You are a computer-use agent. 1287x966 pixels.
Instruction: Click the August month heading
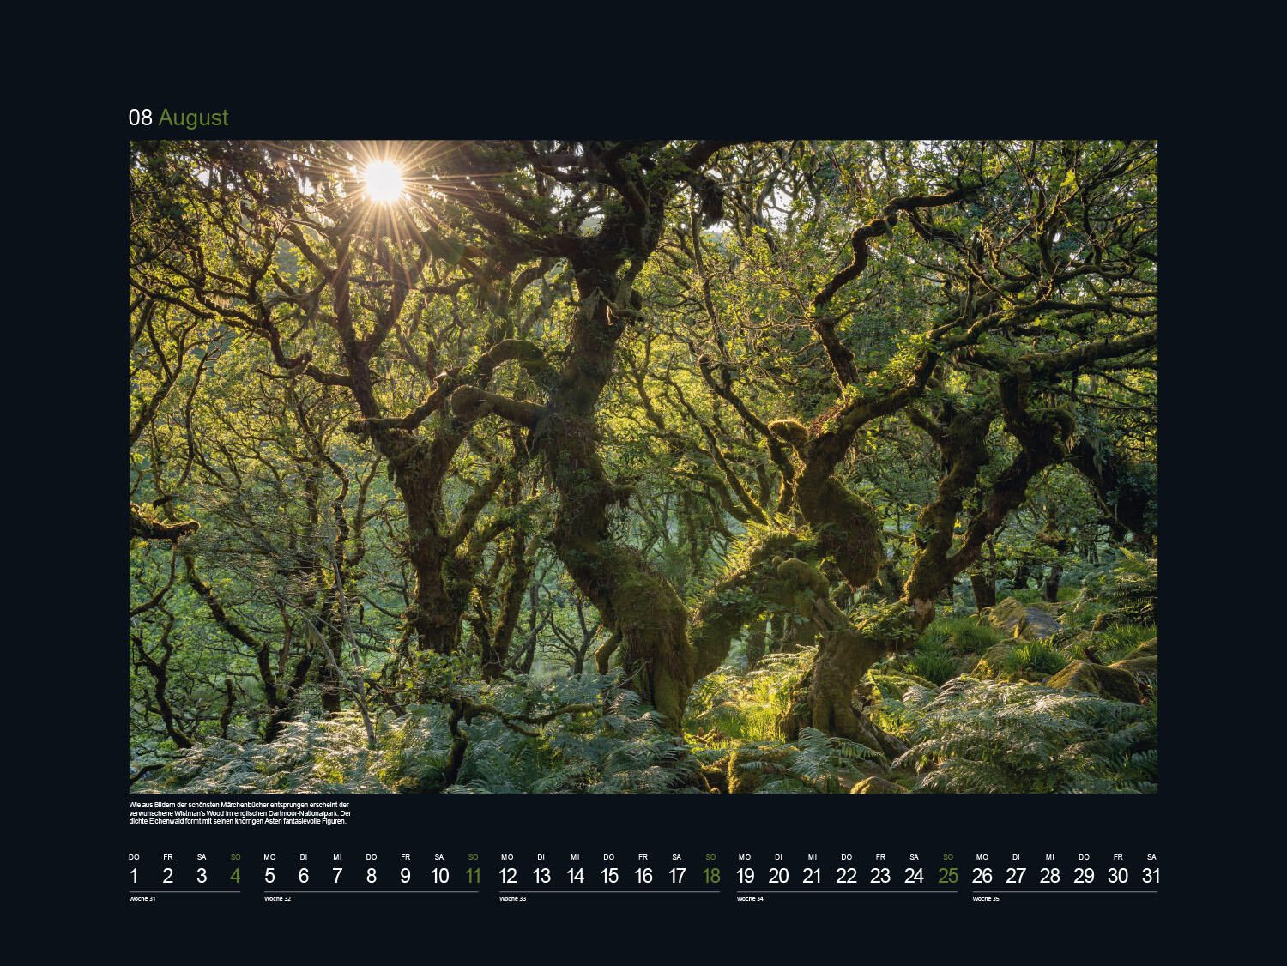coord(193,118)
